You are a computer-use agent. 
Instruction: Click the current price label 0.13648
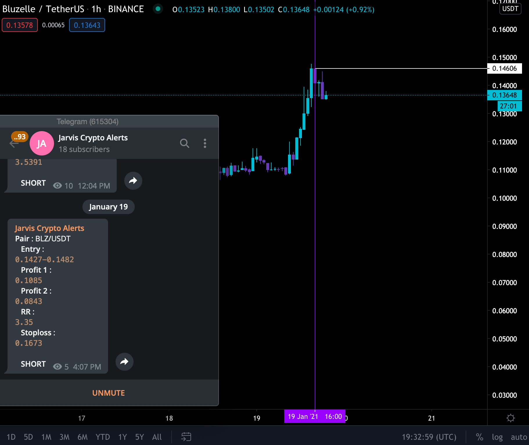click(x=504, y=95)
